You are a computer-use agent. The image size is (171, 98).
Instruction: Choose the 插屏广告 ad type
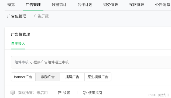(72, 77)
